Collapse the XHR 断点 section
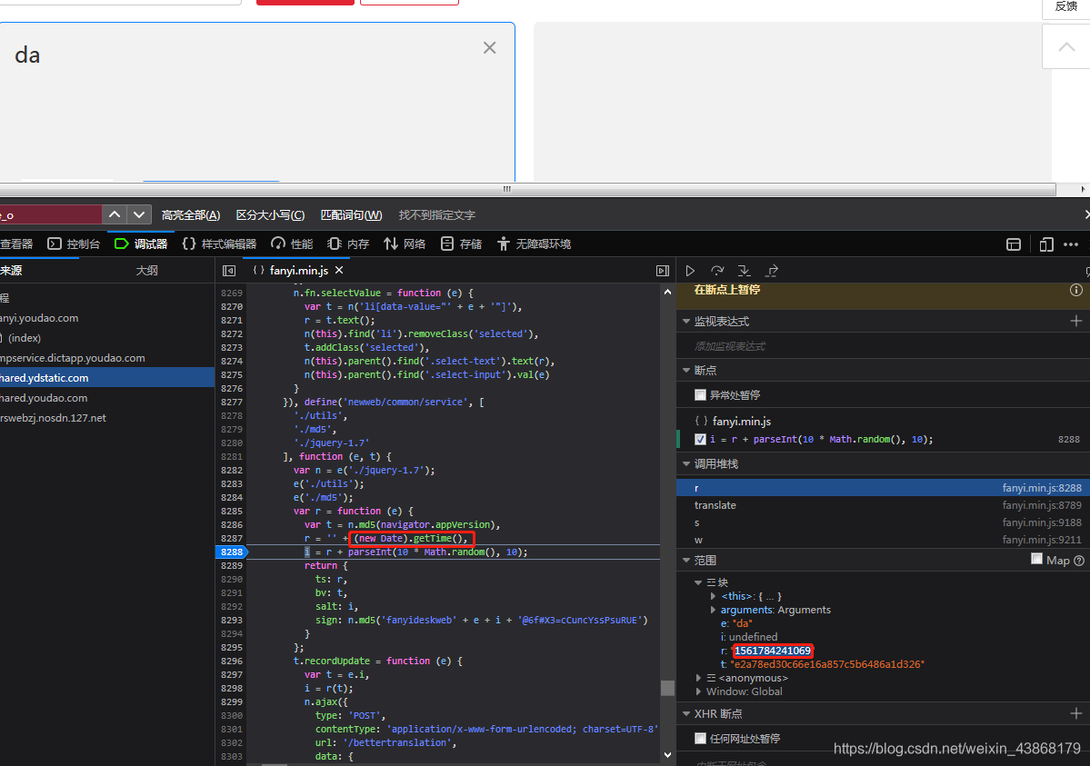The height and width of the screenshot is (766, 1090). click(x=686, y=714)
